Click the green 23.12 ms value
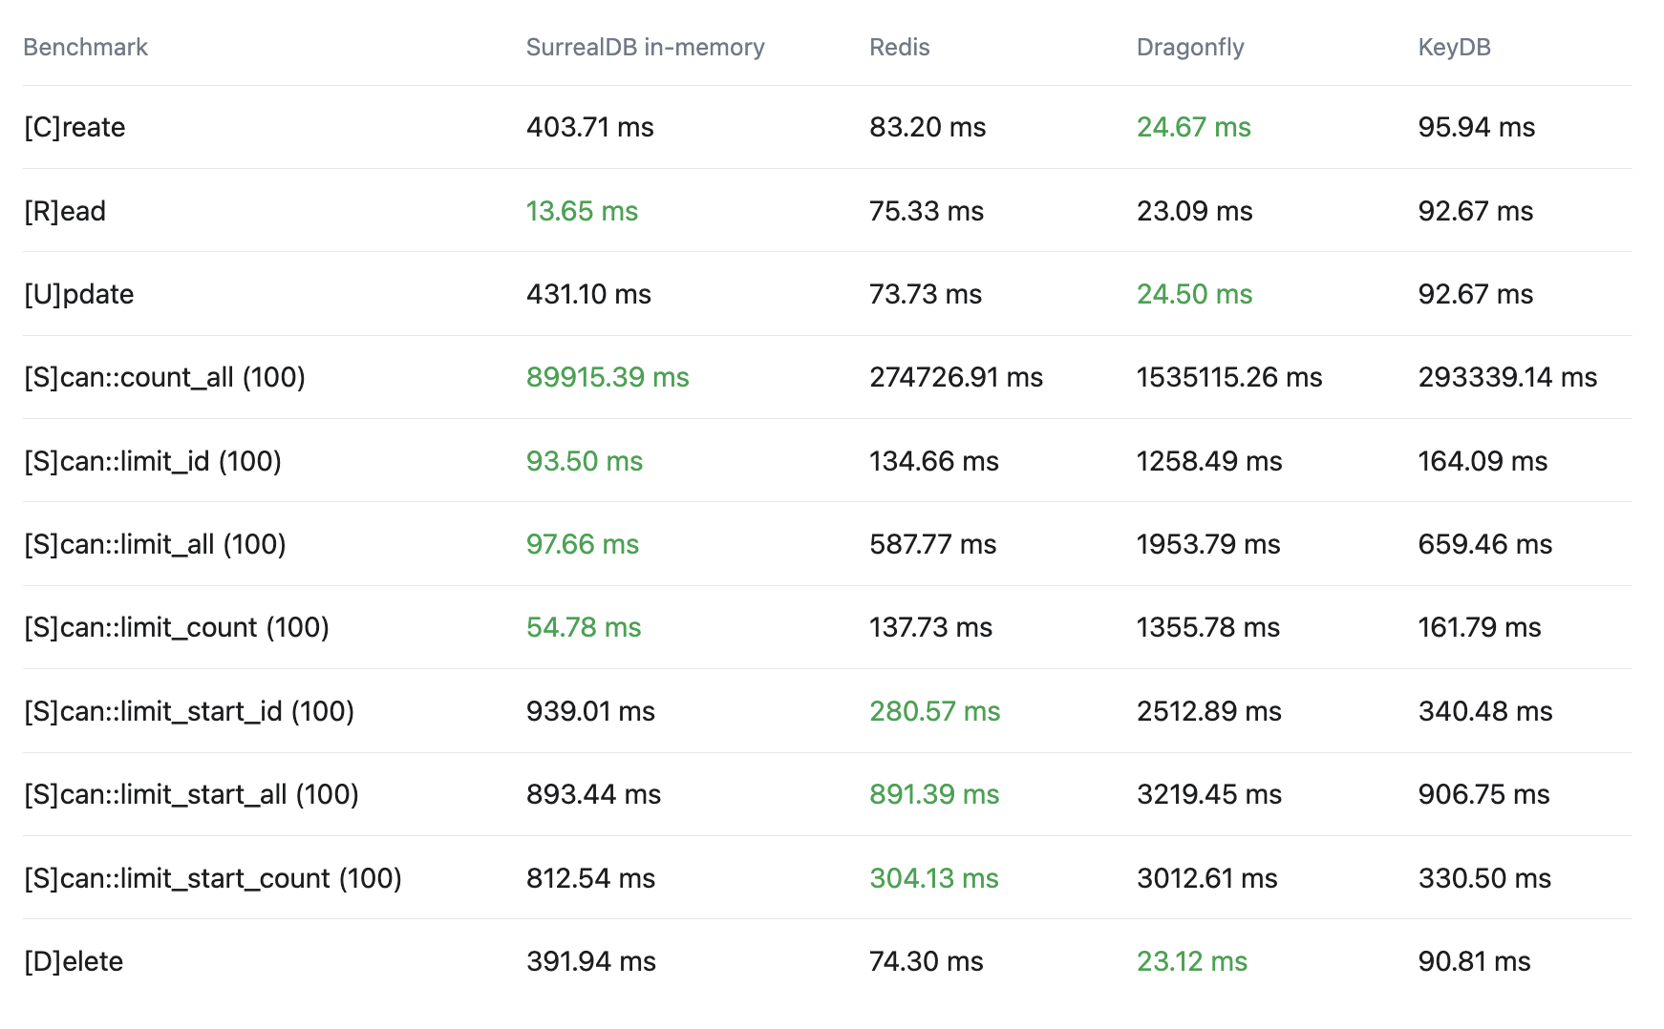The height and width of the screenshot is (1029, 1664). point(1192,961)
